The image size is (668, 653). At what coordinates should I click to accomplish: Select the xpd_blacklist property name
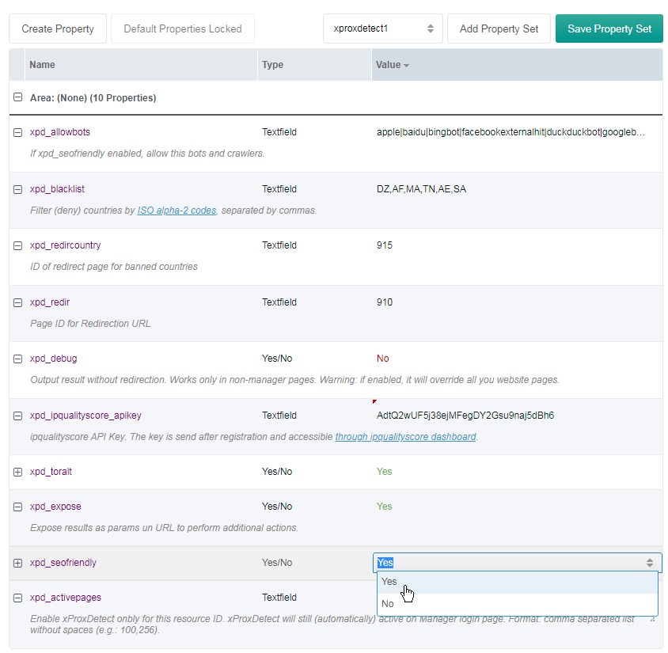coord(57,189)
